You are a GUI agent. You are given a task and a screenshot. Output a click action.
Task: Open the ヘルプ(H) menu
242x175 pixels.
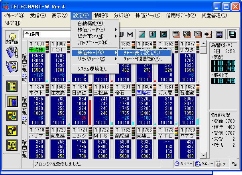(12, 23)
